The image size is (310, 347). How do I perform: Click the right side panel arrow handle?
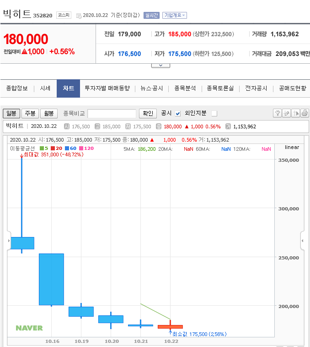302,240
